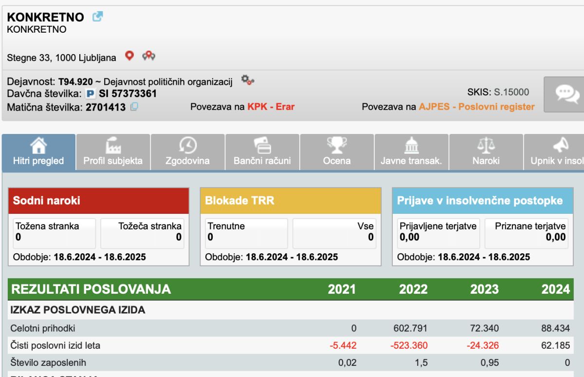Viewport: 584px width, 377px height.
Task: Click the house icon on Hitri pregled
Action: pos(38,145)
